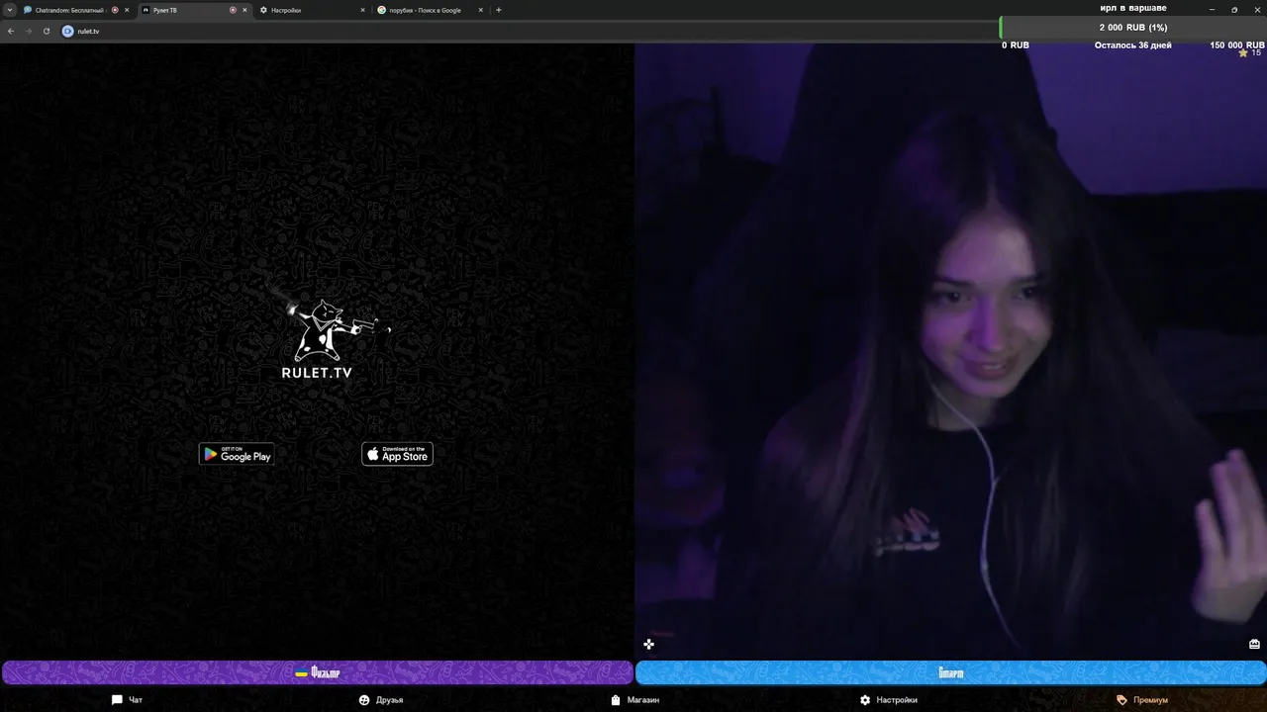Click the remote video feed
This screenshot has width=1267, height=712.
coord(950,351)
